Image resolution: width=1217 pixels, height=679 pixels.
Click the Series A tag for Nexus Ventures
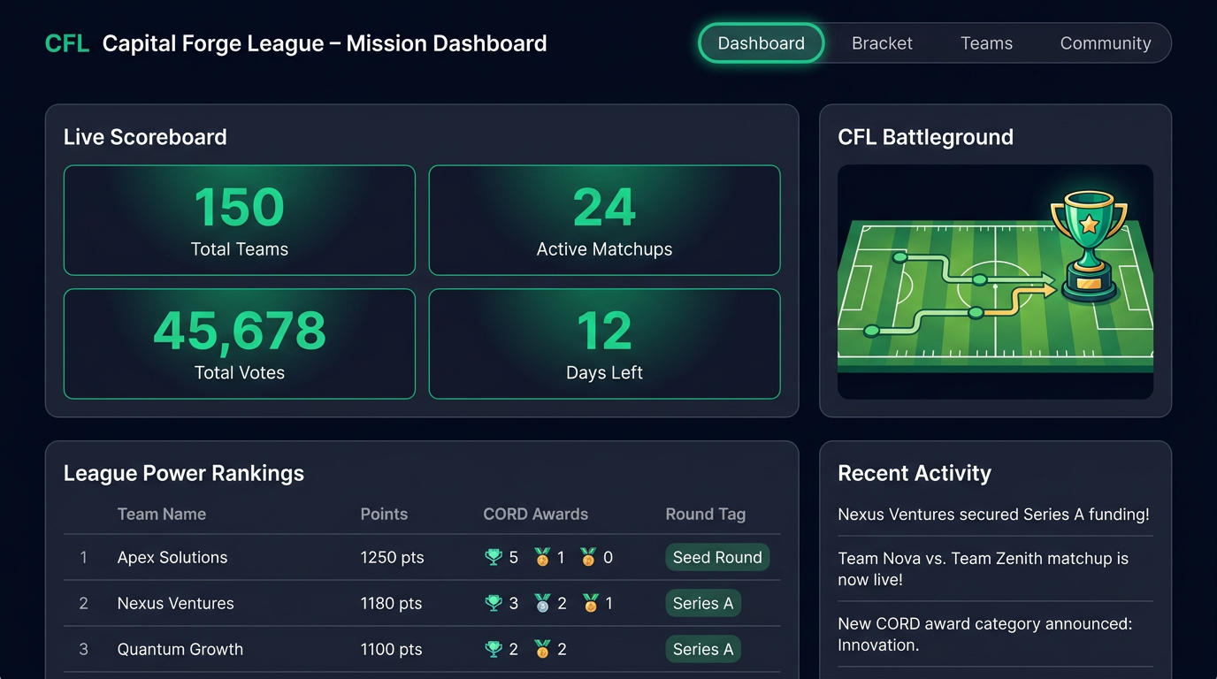tap(703, 603)
